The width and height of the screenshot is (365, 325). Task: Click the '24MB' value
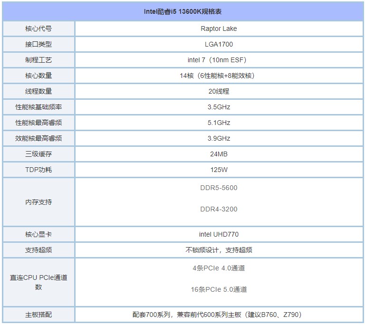pyautogui.click(x=219, y=154)
